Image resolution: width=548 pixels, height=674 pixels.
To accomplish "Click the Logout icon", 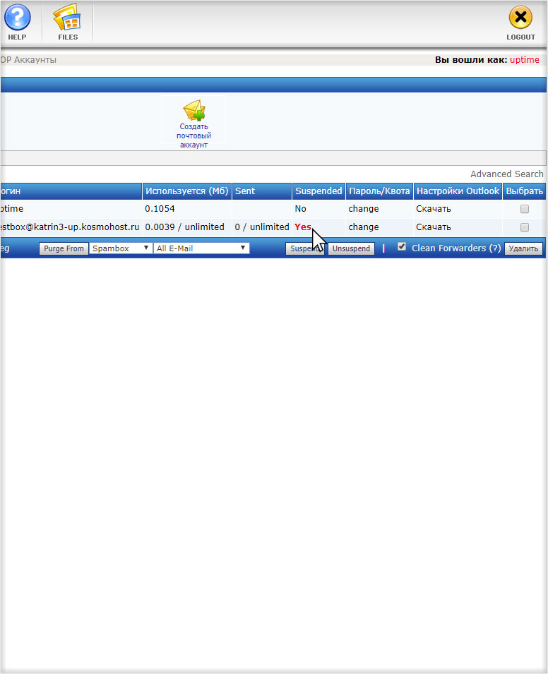I will 520,23.
